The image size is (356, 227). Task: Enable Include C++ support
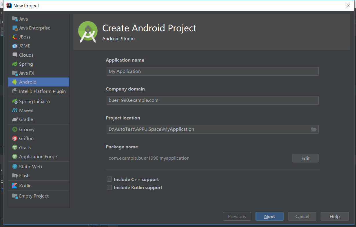click(109, 179)
